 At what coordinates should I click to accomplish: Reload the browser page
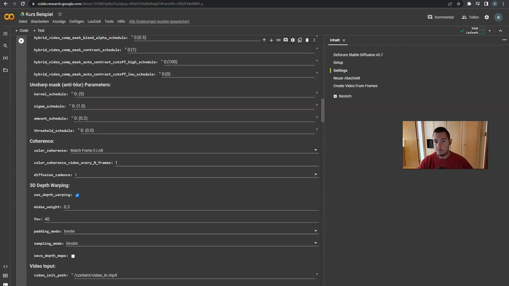pyautogui.click(x=23, y=4)
